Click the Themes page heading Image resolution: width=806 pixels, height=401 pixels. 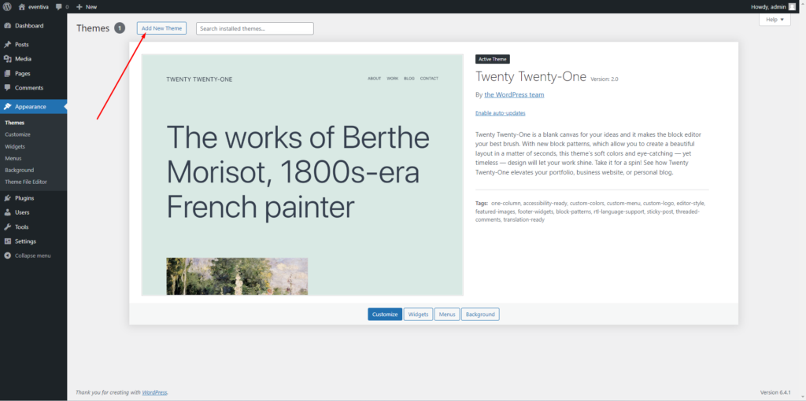coord(93,28)
